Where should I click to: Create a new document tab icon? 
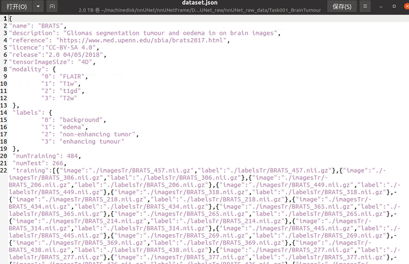coord(52,6)
